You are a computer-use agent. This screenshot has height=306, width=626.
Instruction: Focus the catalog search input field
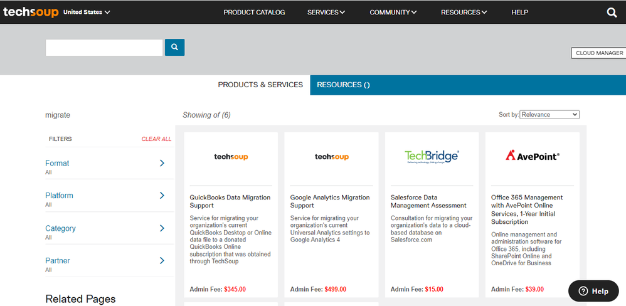[x=103, y=48]
